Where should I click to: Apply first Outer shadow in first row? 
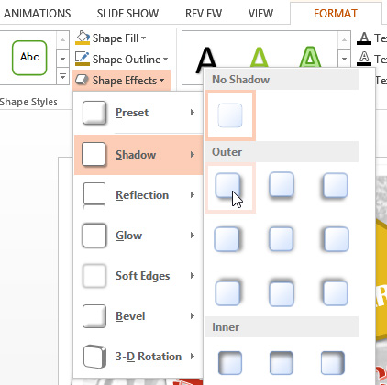[x=230, y=188]
